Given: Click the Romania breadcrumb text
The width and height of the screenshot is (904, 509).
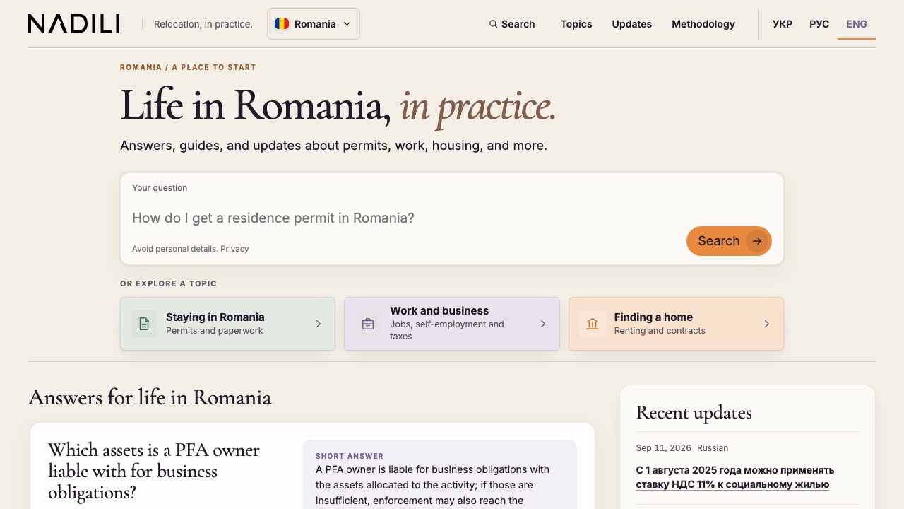Looking at the screenshot, I should click(x=141, y=67).
